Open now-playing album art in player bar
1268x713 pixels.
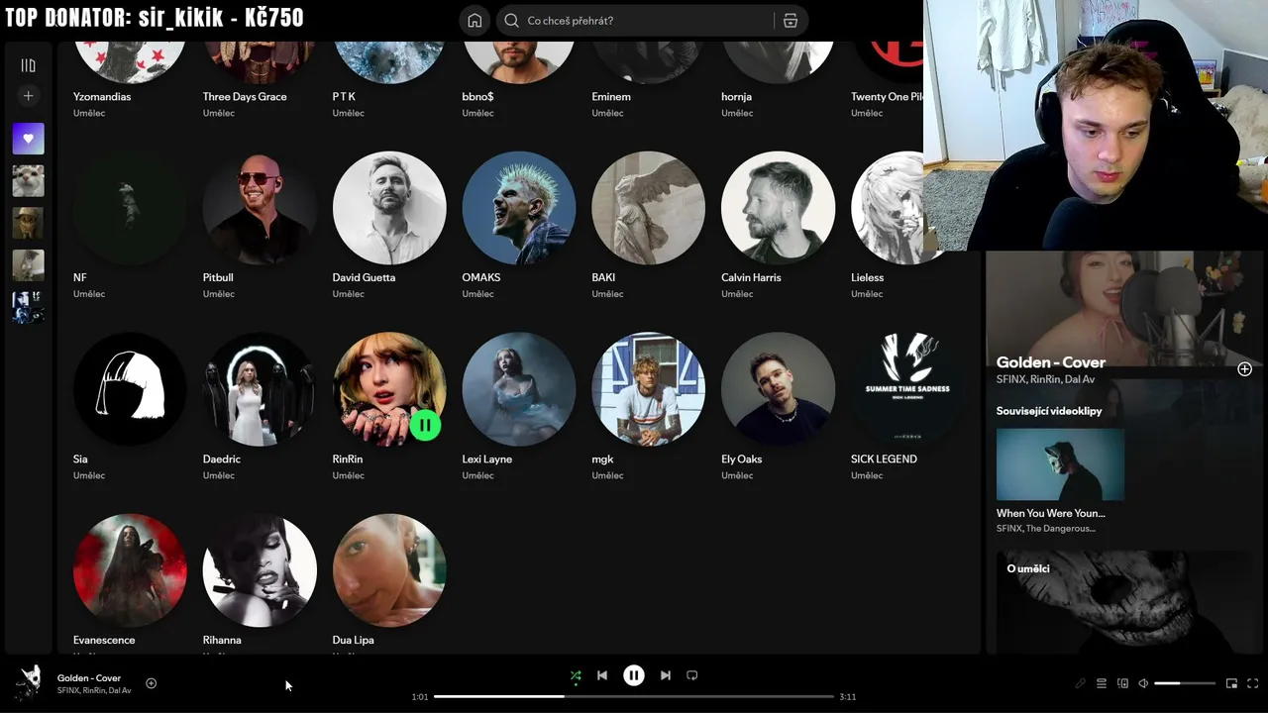click(x=28, y=683)
